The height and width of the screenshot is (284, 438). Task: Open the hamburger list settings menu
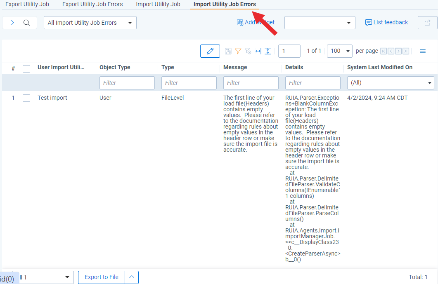click(x=423, y=51)
